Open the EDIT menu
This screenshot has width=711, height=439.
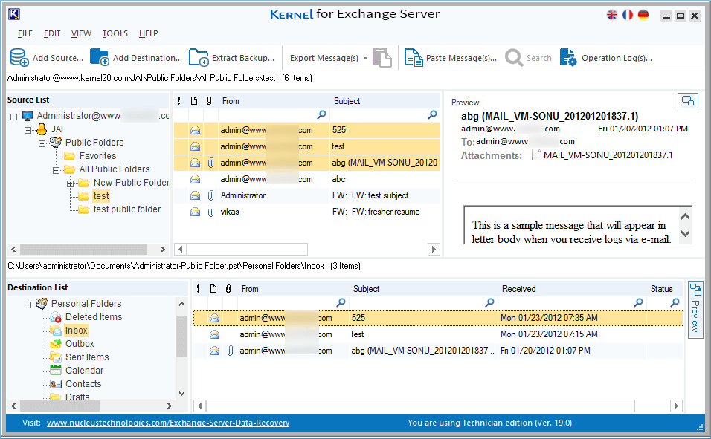(52, 33)
